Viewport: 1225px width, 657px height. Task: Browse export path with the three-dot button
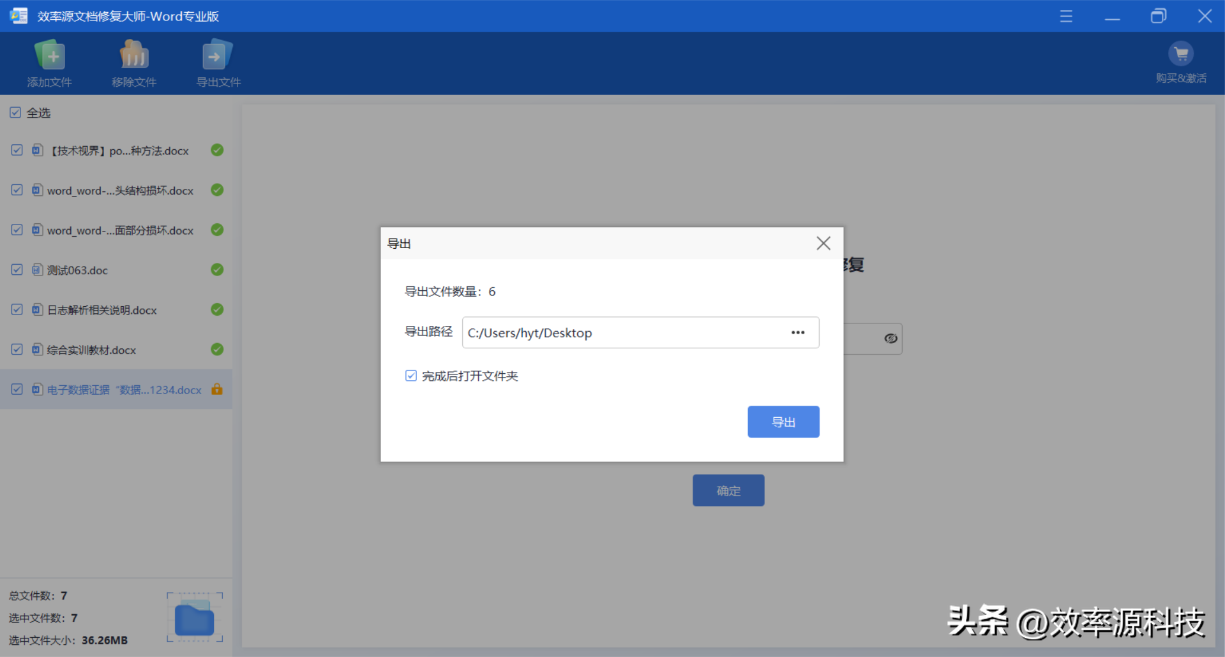tap(797, 333)
